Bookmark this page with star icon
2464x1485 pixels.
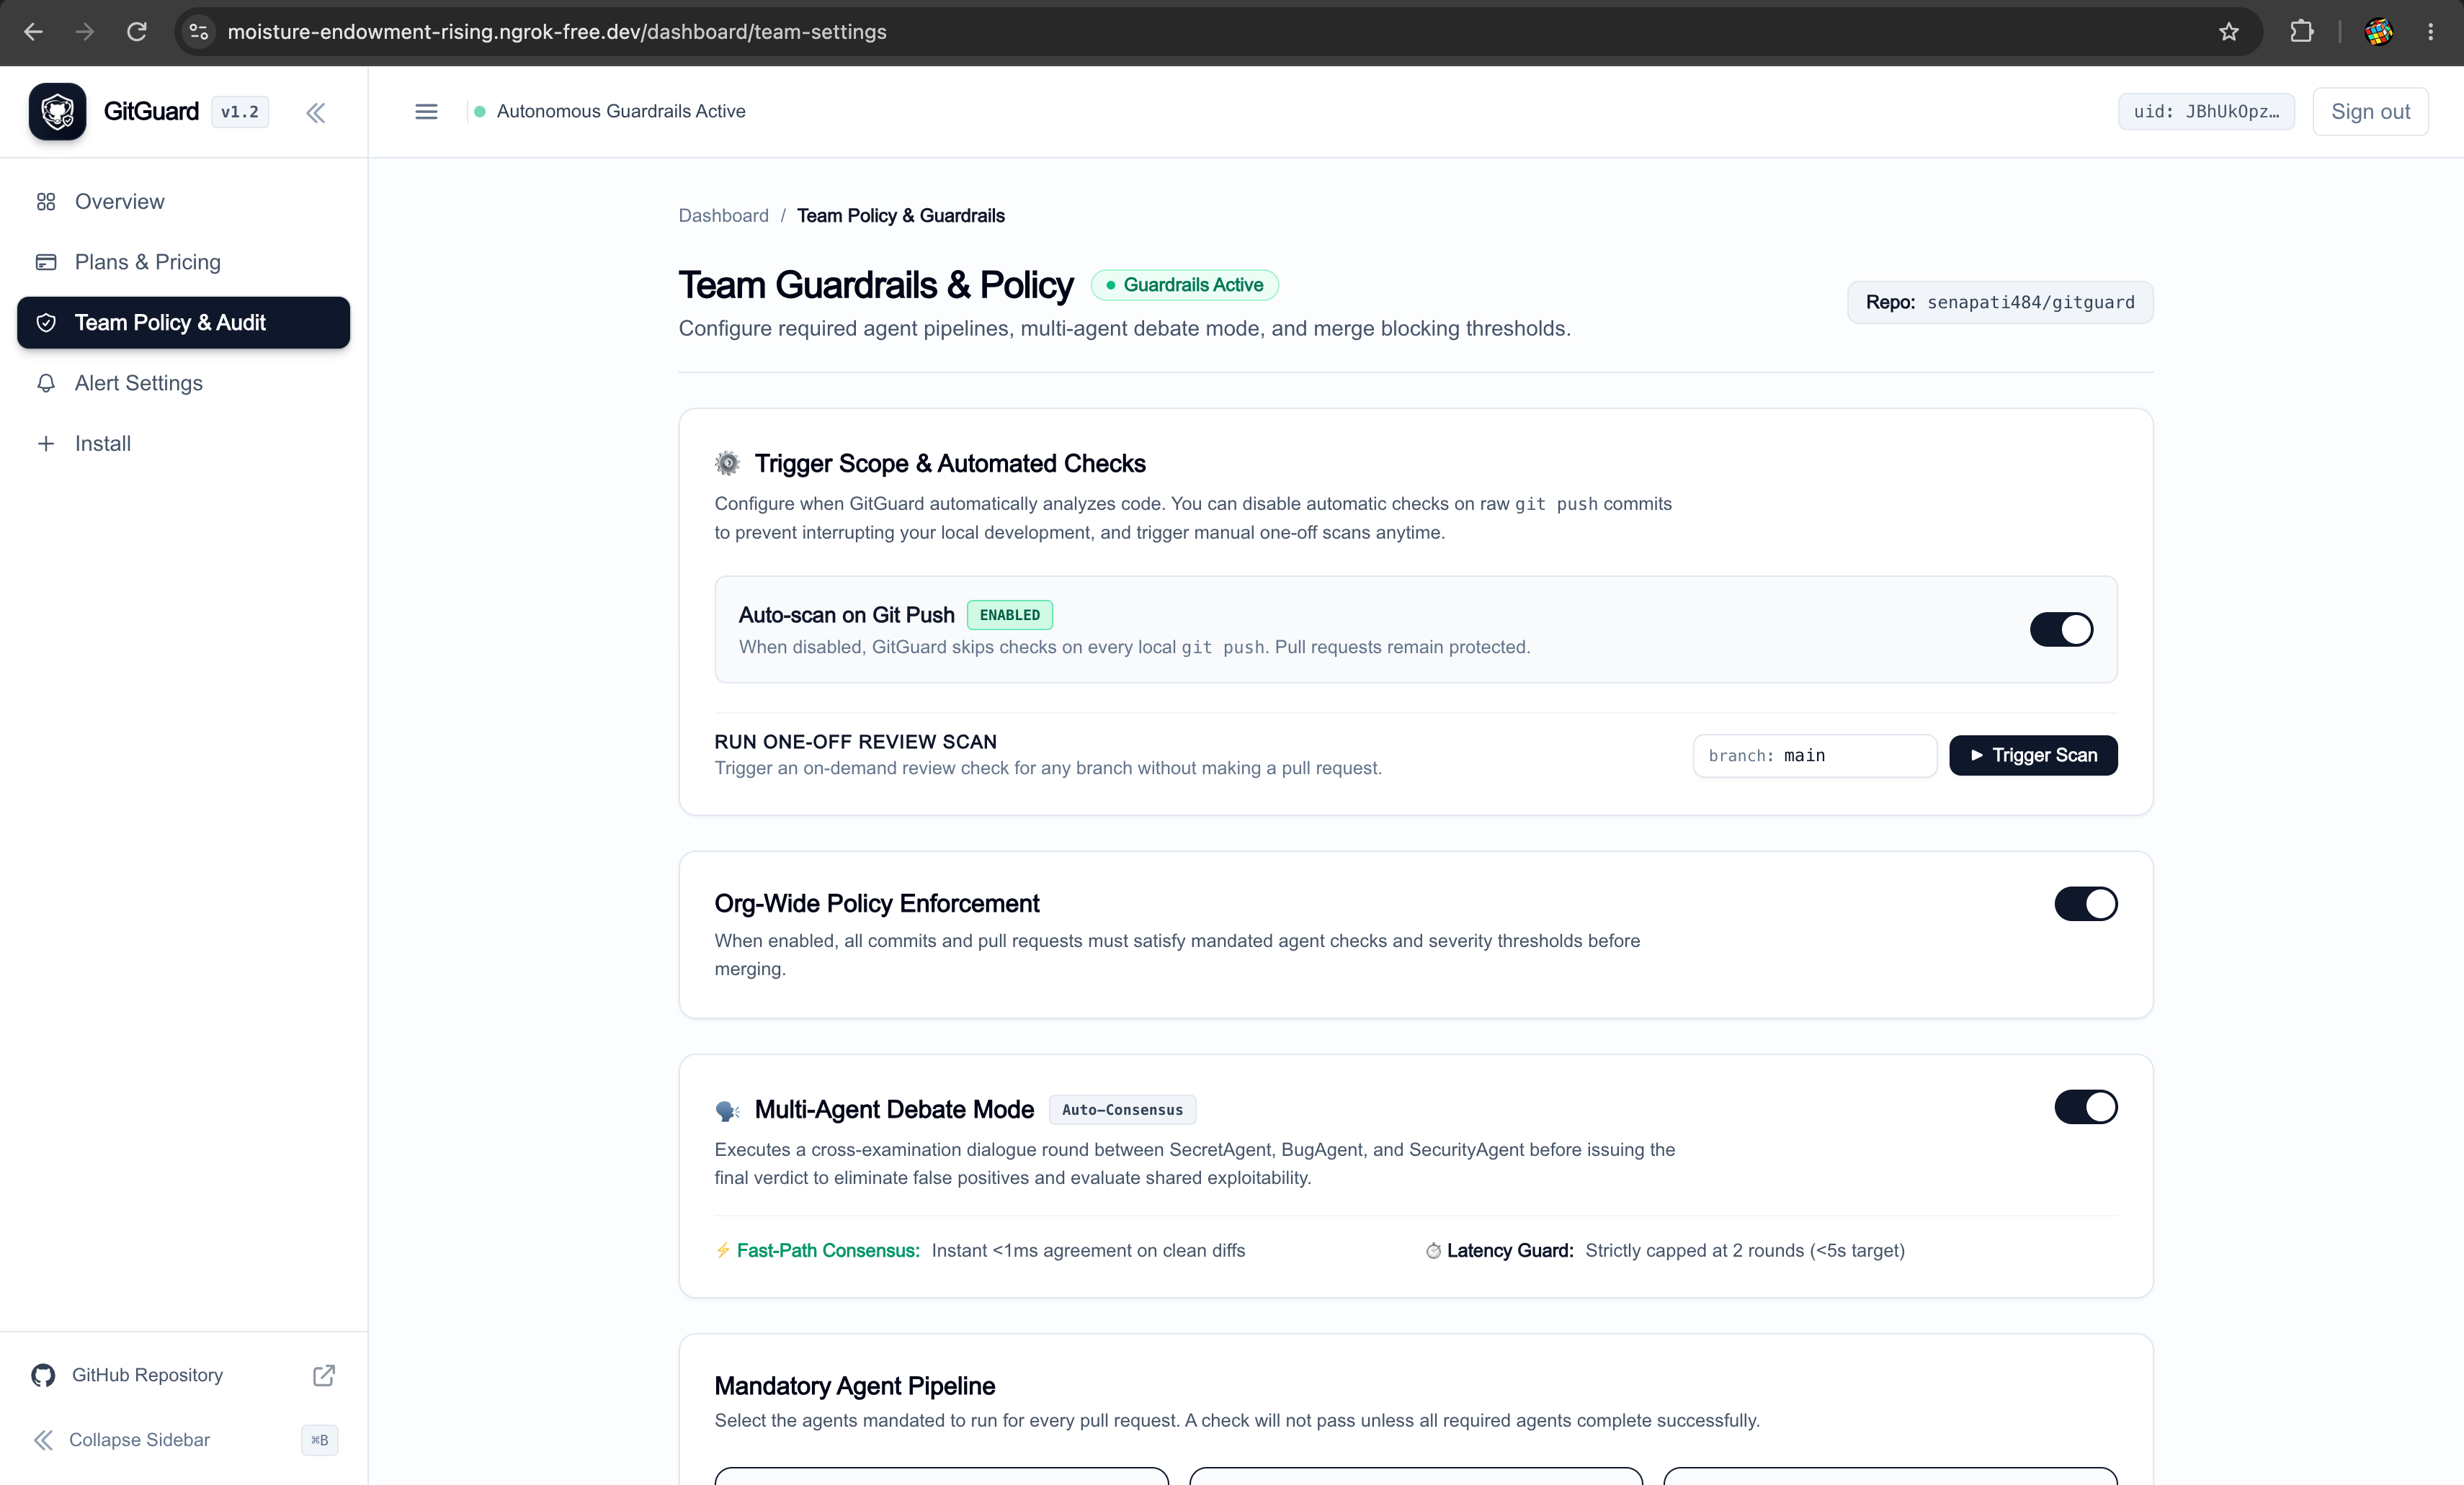[x=2229, y=32]
